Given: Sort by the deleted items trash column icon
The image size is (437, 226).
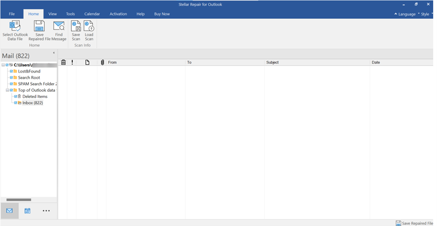Looking at the screenshot, I should tap(63, 62).
